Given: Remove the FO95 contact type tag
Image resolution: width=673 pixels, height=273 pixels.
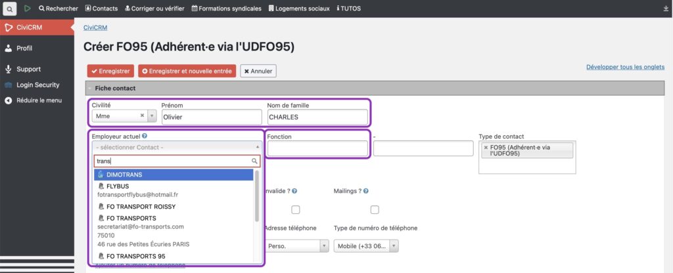Looking at the screenshot, I should click(x=486, y=147).
